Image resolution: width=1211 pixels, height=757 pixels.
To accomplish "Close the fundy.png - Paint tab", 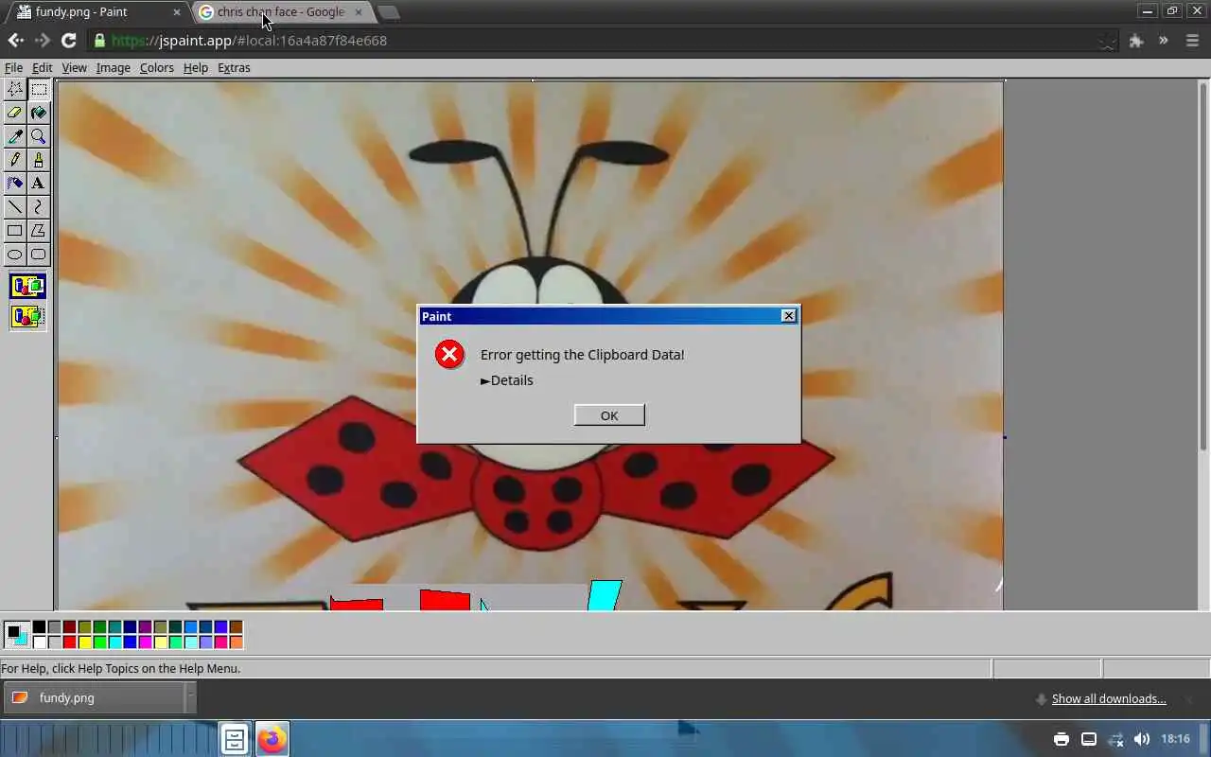I will 176,12.
